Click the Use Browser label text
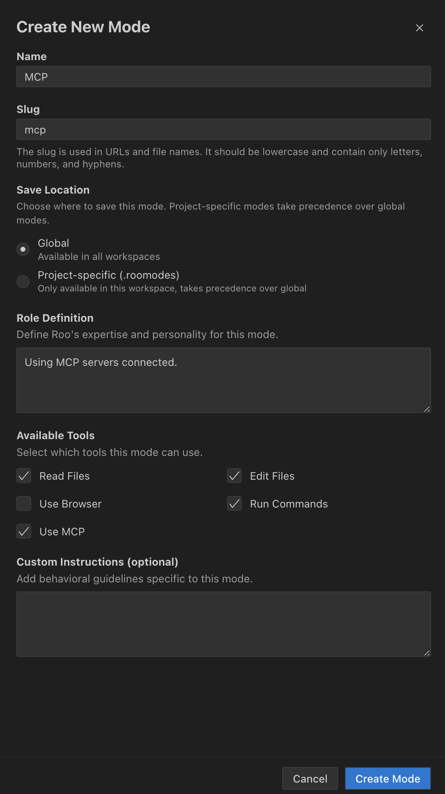Screen dimensions: 445x794 tap(71, 504)
